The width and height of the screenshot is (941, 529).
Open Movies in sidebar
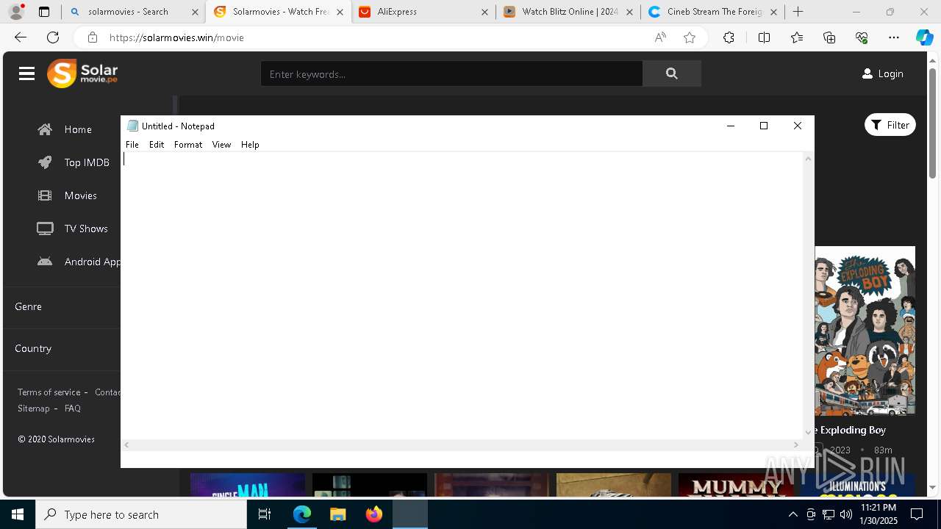(67, 195)
